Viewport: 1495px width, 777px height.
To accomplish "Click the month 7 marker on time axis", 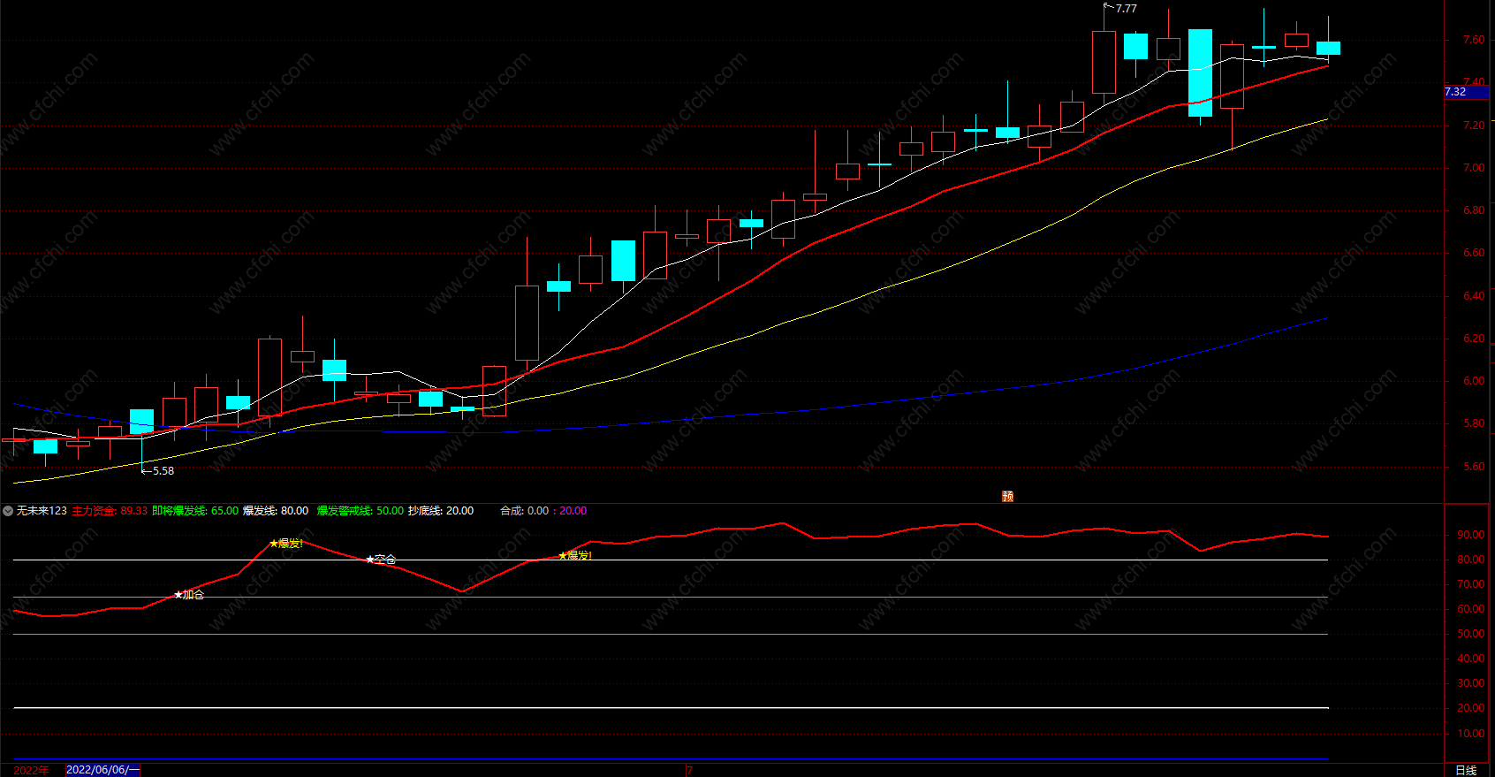I will pos(689,771).
